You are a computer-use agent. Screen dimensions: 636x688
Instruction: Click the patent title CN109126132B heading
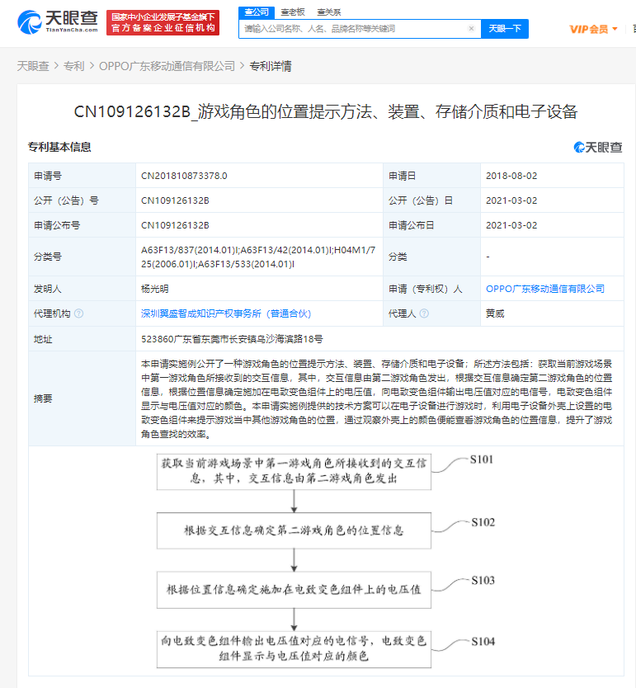[x=326, y=111]
